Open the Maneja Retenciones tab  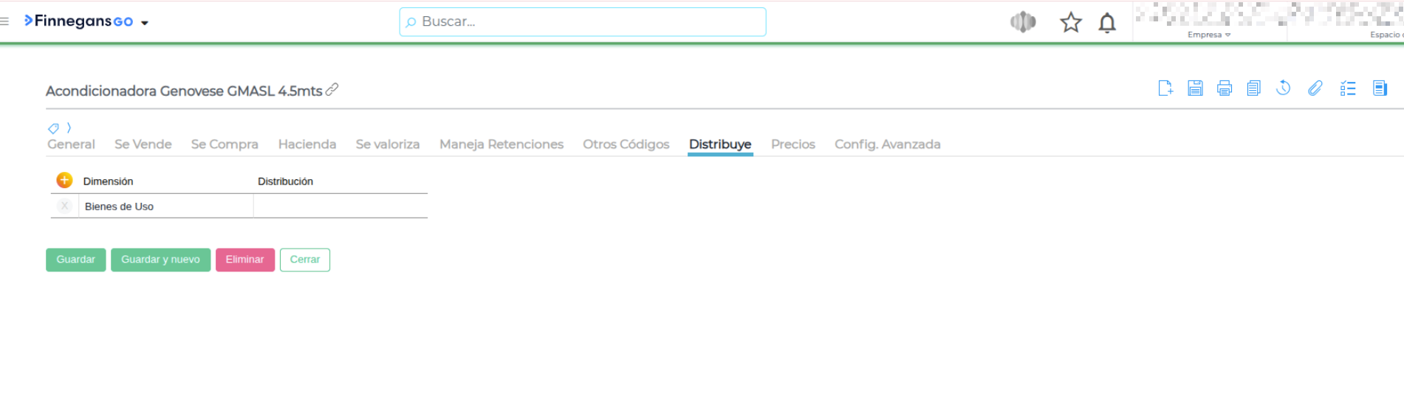pos(501,145)
